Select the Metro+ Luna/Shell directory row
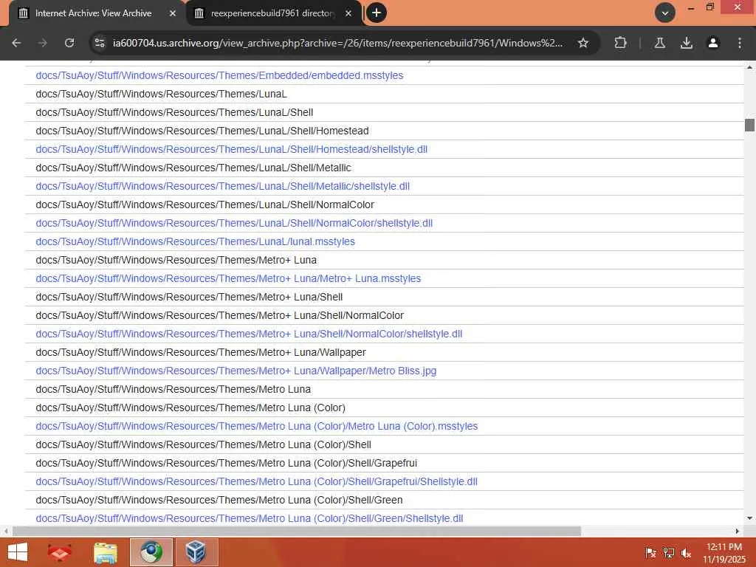 (x=384, y=297)
